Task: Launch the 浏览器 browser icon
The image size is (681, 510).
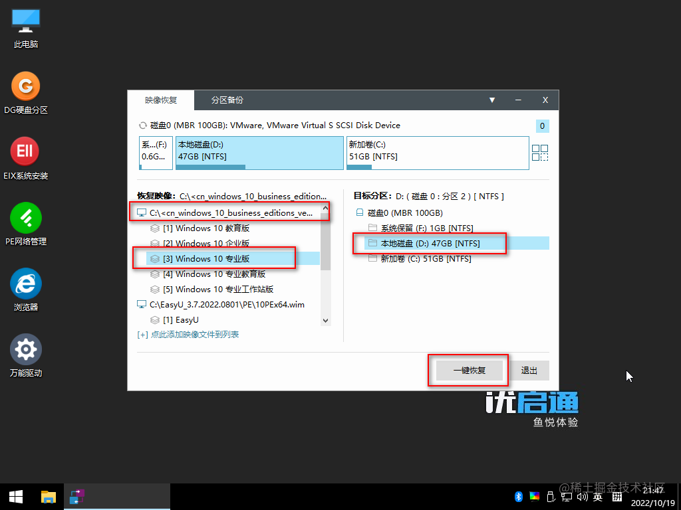Action: pyautogui.click(x=25, y=284)
